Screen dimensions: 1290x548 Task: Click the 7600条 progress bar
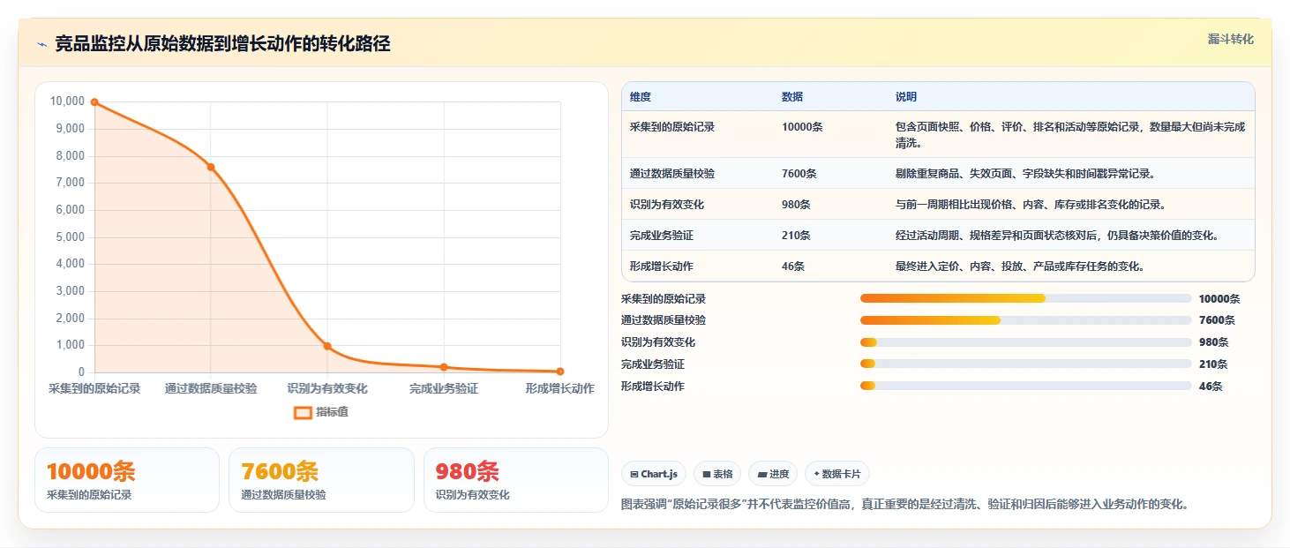coord(1025,320)
